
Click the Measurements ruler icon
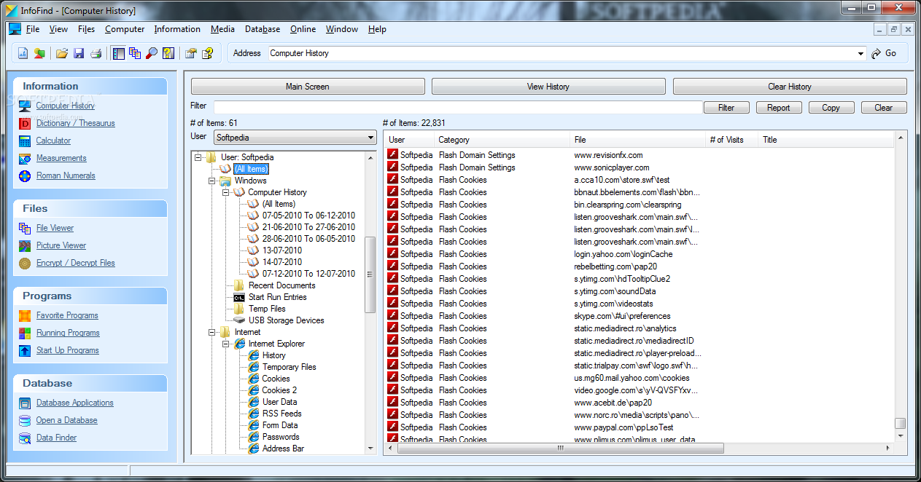[25, 158]
